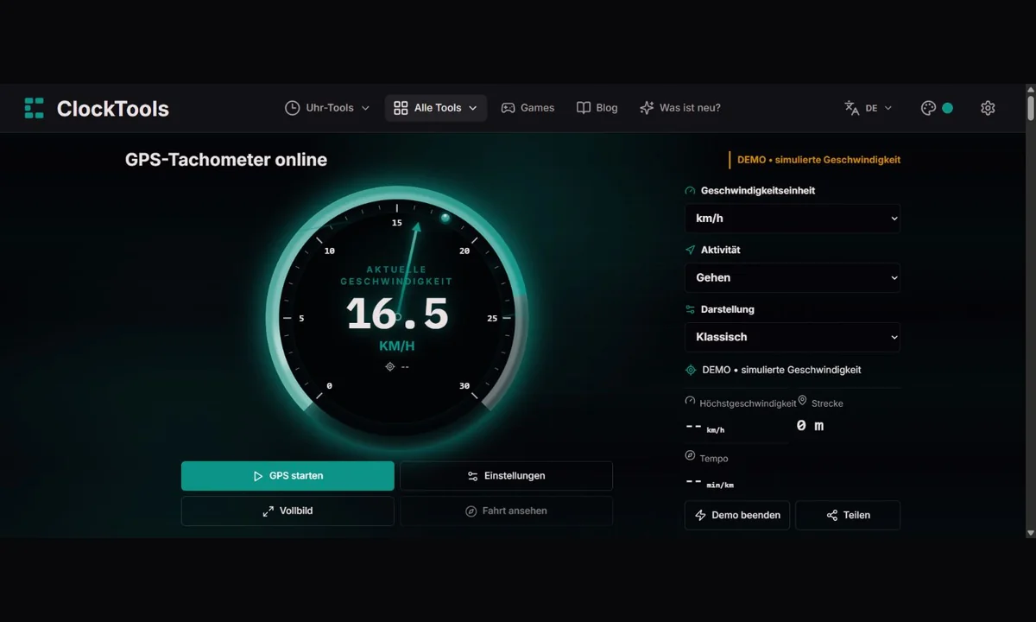This screenshot has width=1036, height=622.
Task: Click the compass icon in Fahrt ansehen
Action: (x=471, y=511)
